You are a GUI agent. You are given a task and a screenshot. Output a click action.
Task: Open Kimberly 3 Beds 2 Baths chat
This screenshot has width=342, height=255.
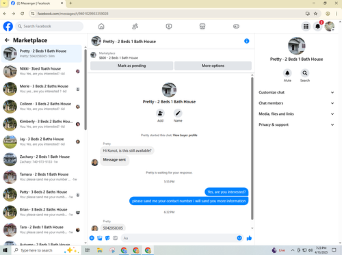(42, 124)
